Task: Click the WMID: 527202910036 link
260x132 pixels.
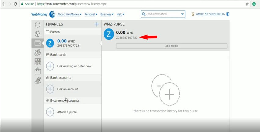Action: (x=210, y=14)
